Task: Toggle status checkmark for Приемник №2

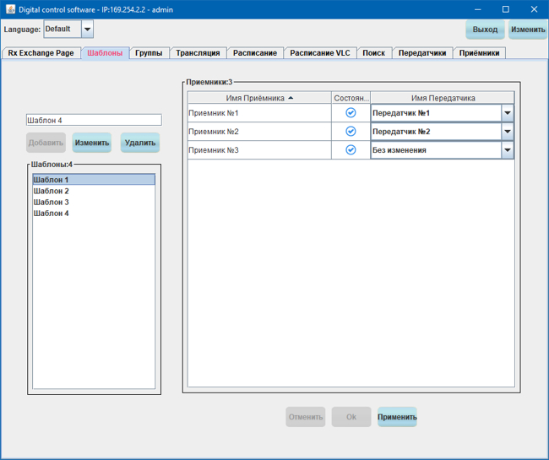Action: coord(351,132)
